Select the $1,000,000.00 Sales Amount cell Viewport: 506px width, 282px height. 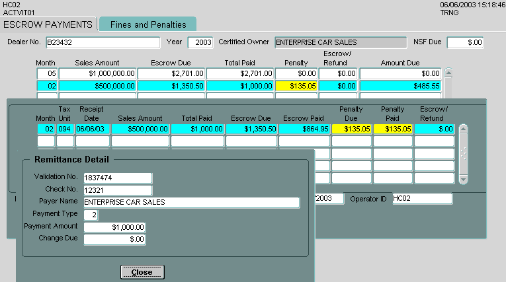click(97, 73)
